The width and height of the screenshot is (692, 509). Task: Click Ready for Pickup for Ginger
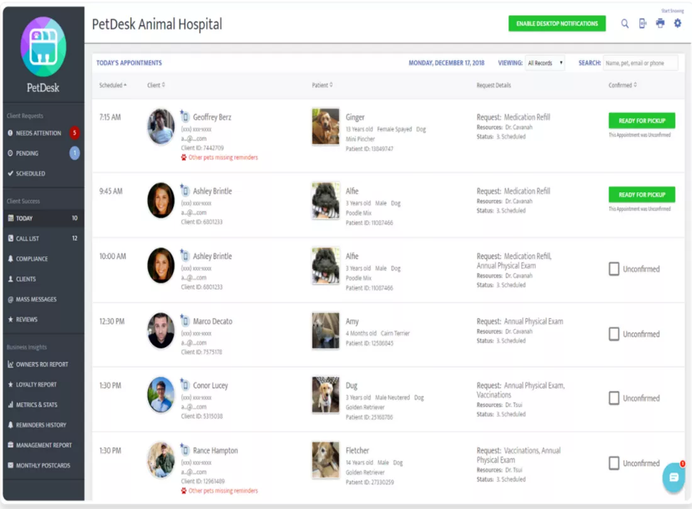[x=642, y=120]
